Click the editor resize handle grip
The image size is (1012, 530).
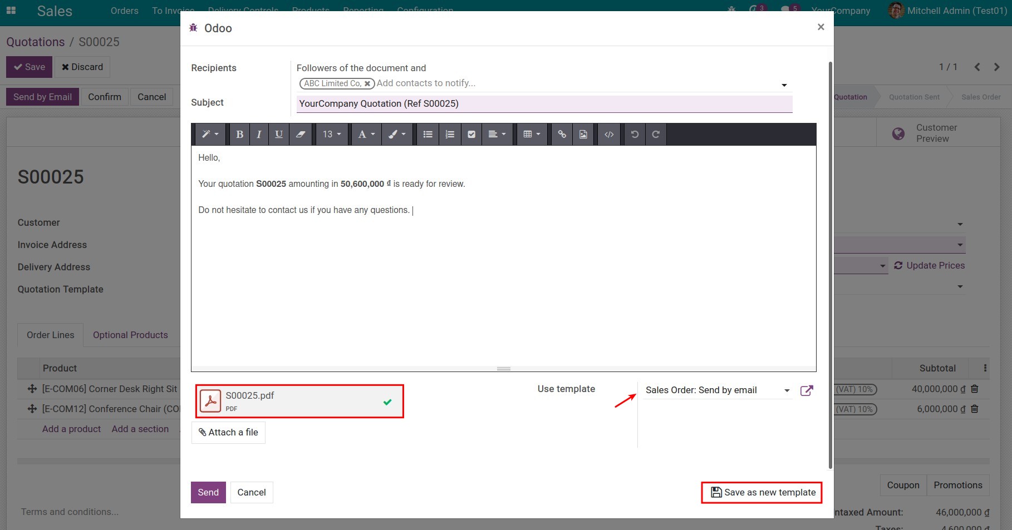[504, 369]
